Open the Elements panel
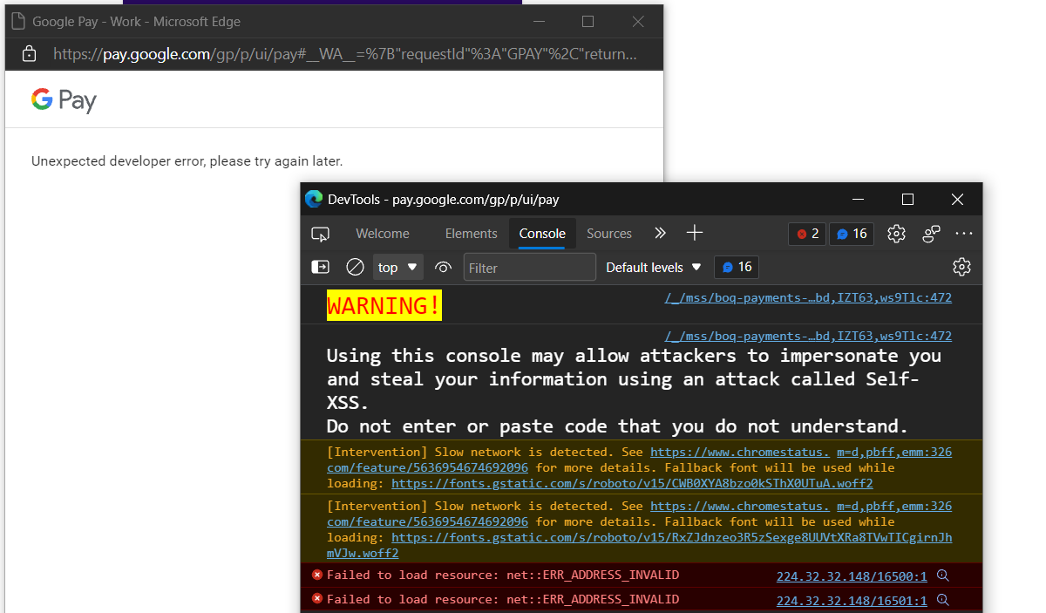 pos(471,233)
